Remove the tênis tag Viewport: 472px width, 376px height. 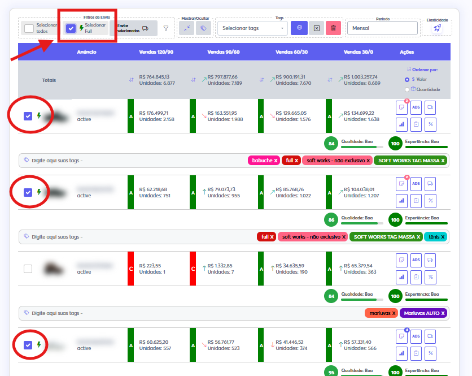click(443, 237)
